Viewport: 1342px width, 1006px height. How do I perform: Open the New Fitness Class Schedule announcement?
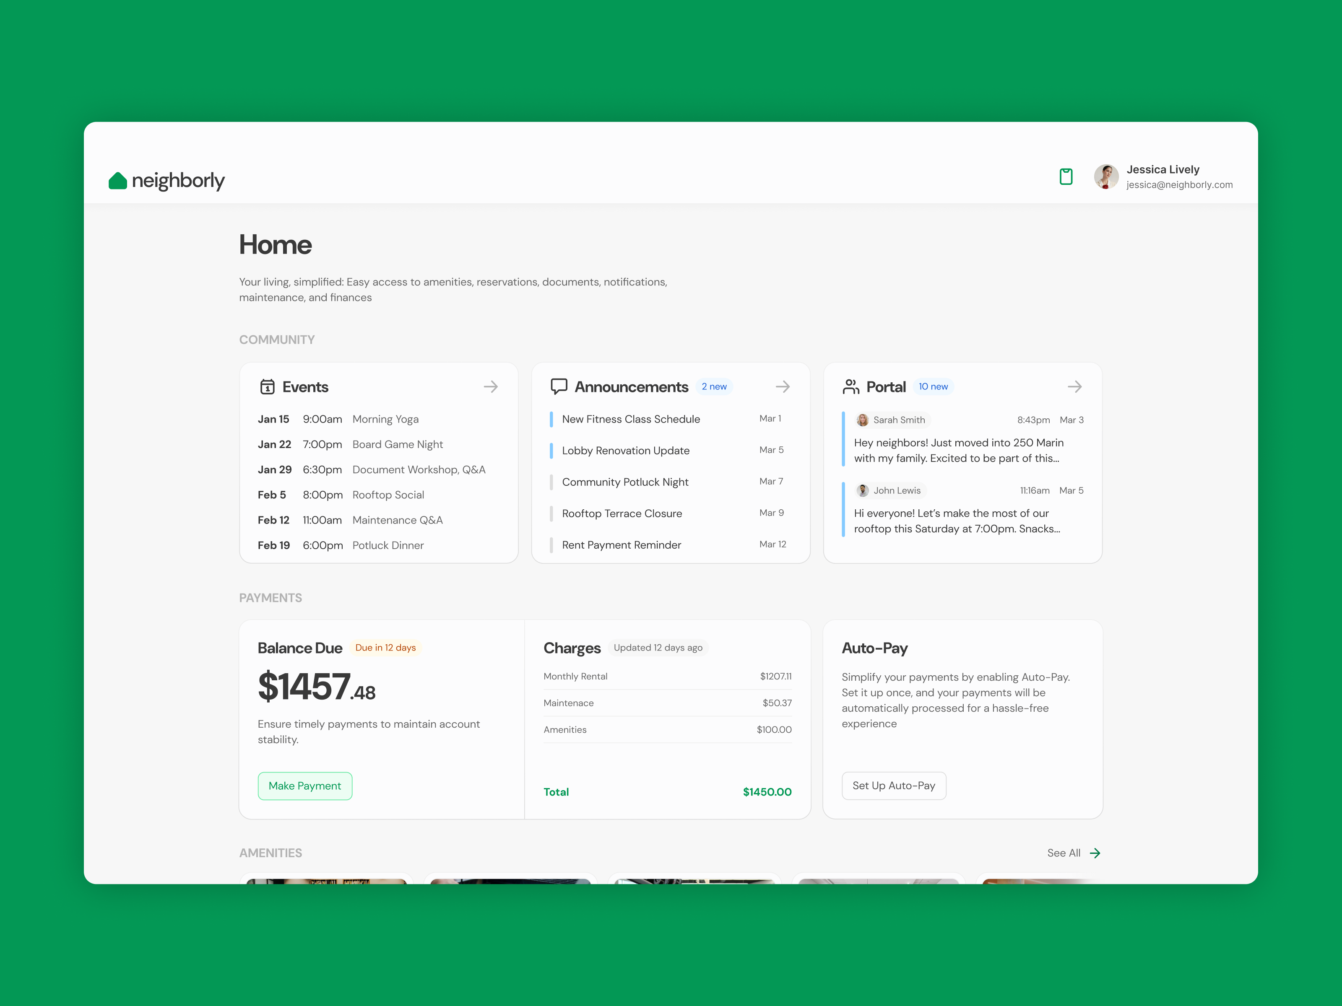(630, 419)
